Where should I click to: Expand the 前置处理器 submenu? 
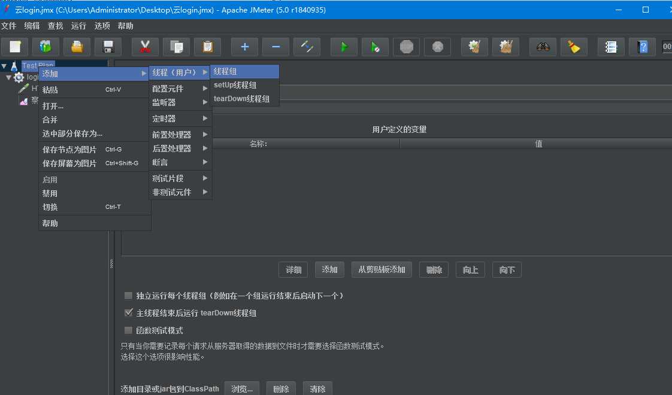[180, 135]
